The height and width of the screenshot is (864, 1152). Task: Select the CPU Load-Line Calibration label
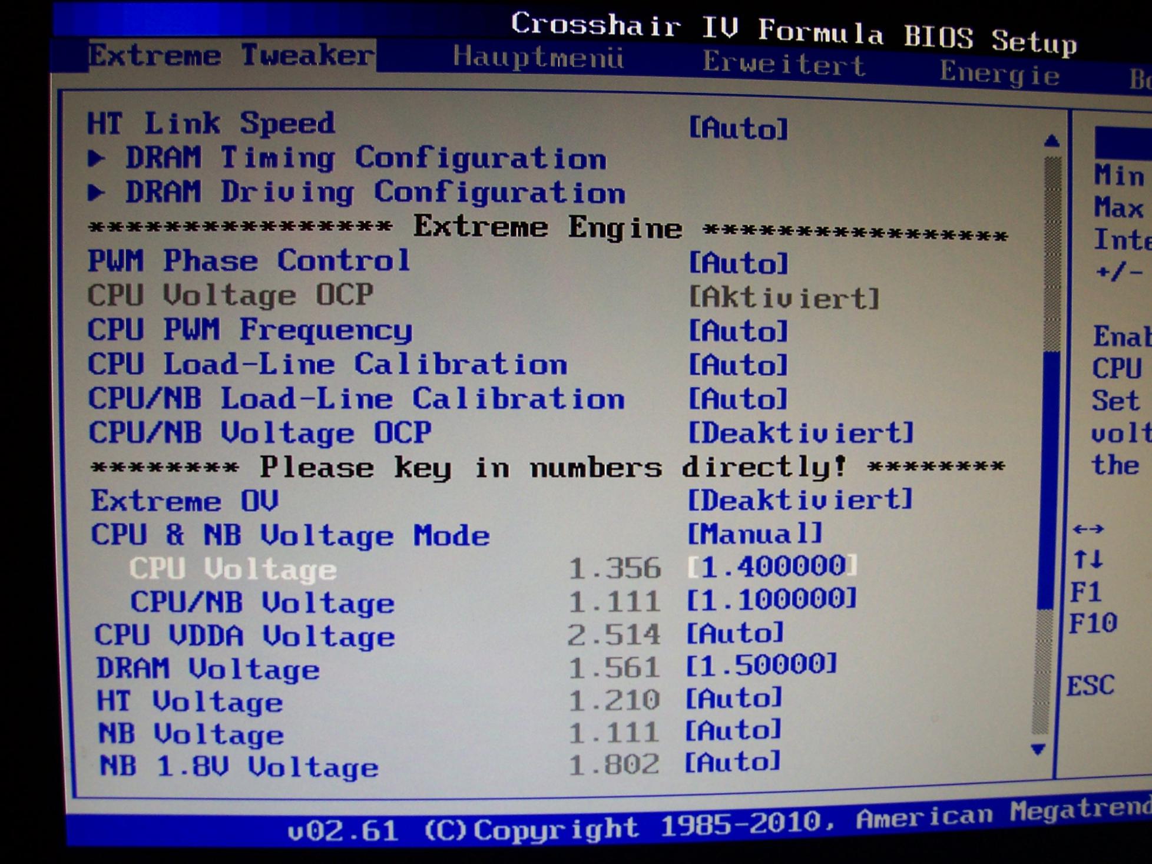pyautogui.click(x=327, y=365)
